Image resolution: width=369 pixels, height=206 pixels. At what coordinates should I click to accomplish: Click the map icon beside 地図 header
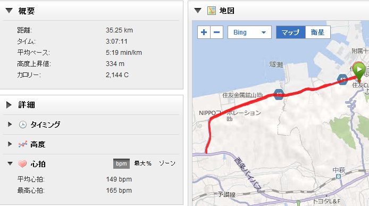pyautogui.click(x=211, y=11)
